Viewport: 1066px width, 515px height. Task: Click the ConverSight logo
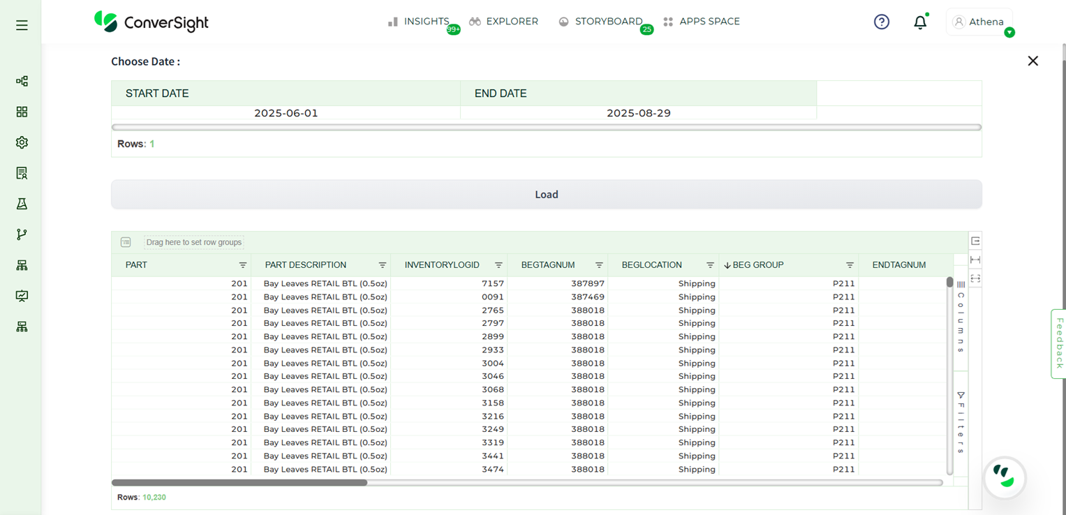[x=151, y=22]
